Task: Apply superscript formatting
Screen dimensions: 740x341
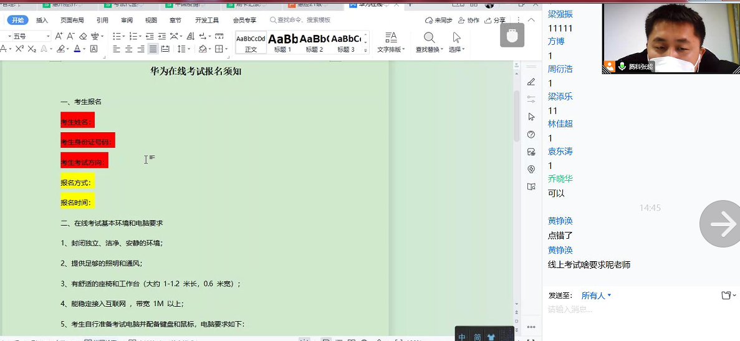Action: click(19, 49)
